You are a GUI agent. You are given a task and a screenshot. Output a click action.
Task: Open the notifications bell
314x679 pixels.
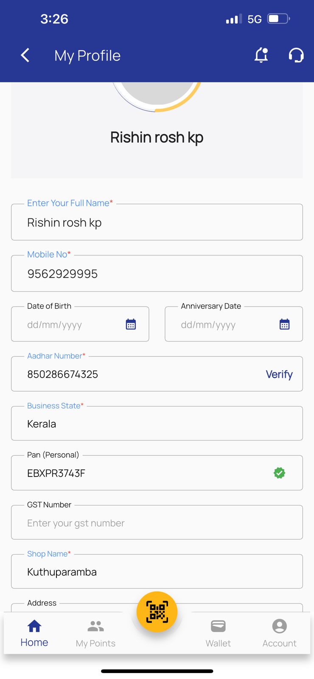coord(261,55)
